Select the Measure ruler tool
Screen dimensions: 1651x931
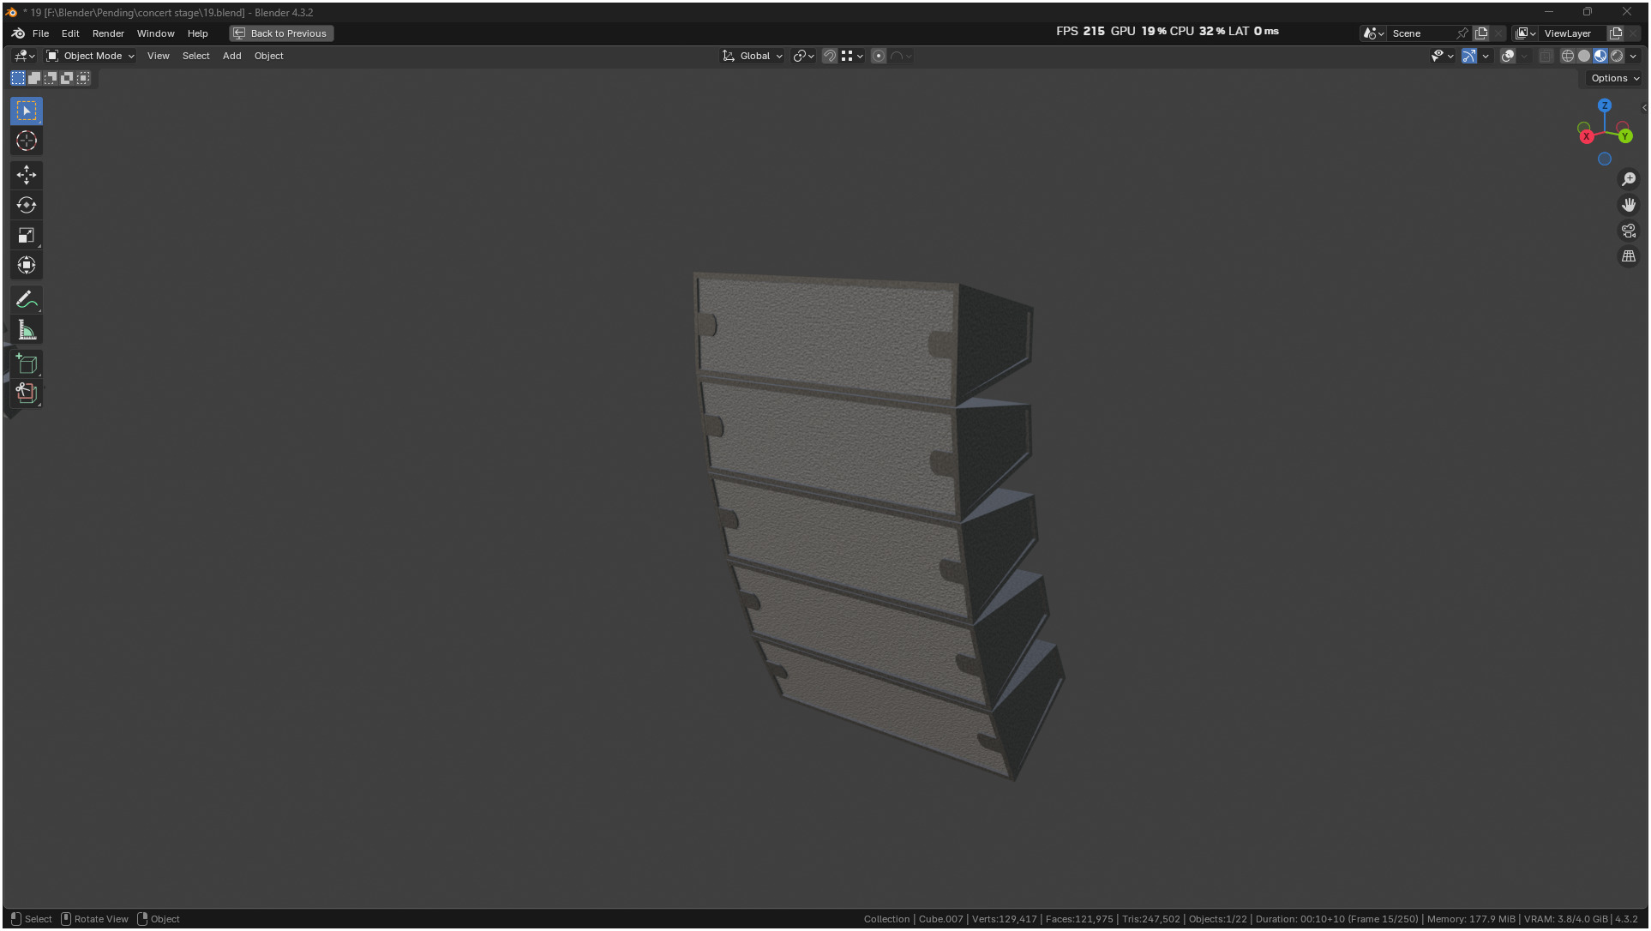coord(27,330)
